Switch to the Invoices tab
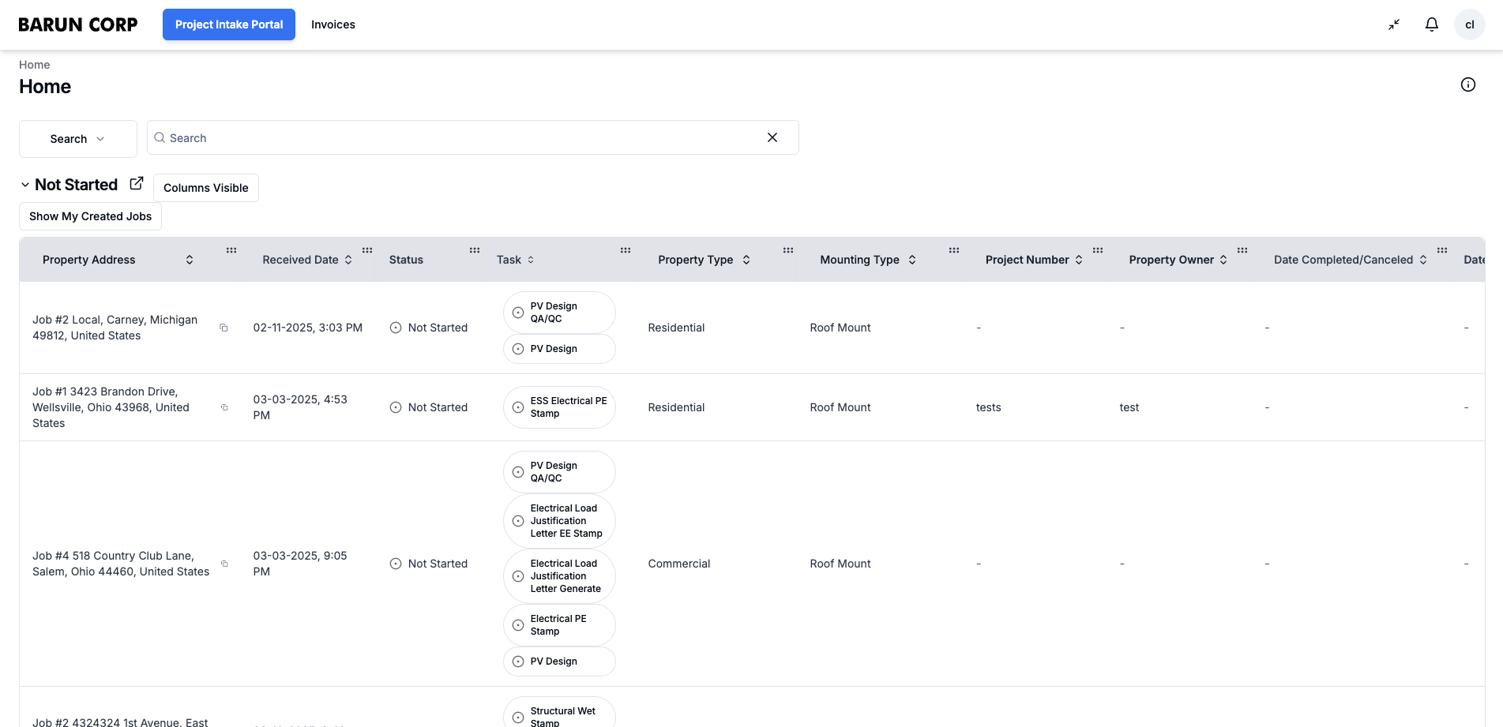1503x727 pixels. 333,24
